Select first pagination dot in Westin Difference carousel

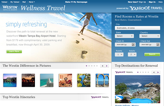click(86, 66)
